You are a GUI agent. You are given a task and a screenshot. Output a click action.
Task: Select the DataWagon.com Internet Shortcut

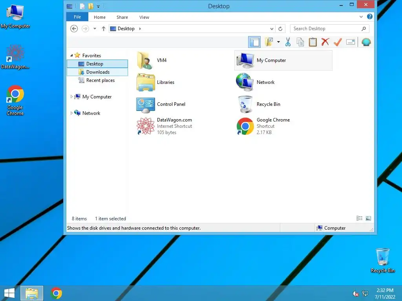tap(164, 126)
